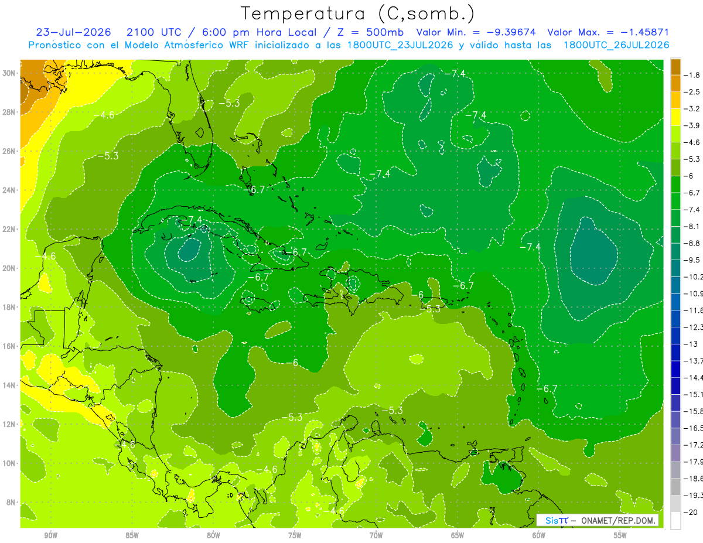Click the '-1.8' colorbar label

[692, 75]
